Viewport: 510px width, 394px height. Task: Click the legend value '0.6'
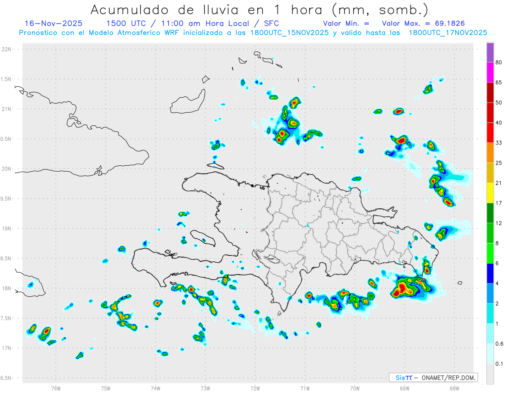point(500,344)
